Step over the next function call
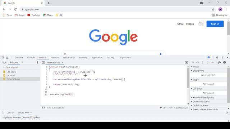 click(x=198, y=62)
